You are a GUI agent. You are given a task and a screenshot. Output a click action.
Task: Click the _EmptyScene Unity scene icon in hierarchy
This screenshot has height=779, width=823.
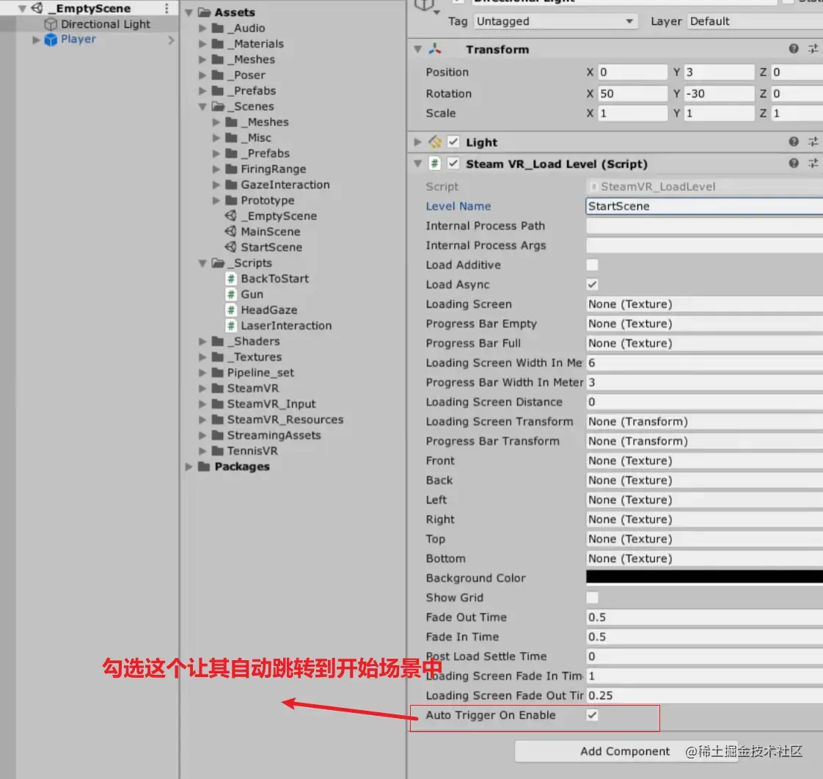pyautogui.click(x=37, y=8)
